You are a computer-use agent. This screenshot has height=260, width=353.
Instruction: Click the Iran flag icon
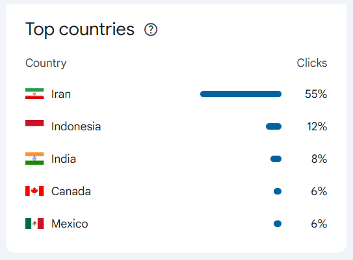[34, 94]
